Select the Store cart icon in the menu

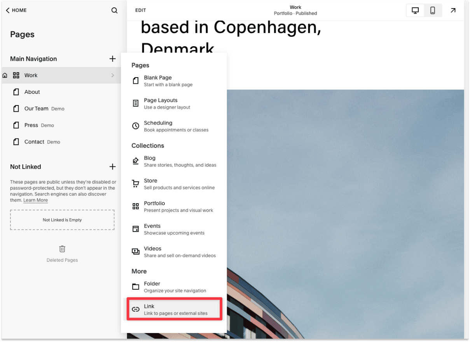pos(135,184)
